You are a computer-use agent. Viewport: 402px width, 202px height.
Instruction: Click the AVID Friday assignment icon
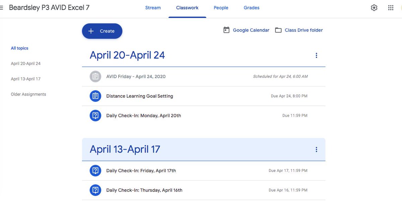95,76
